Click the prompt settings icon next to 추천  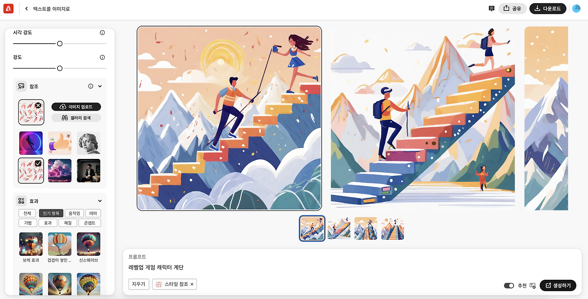coord(533,286)
